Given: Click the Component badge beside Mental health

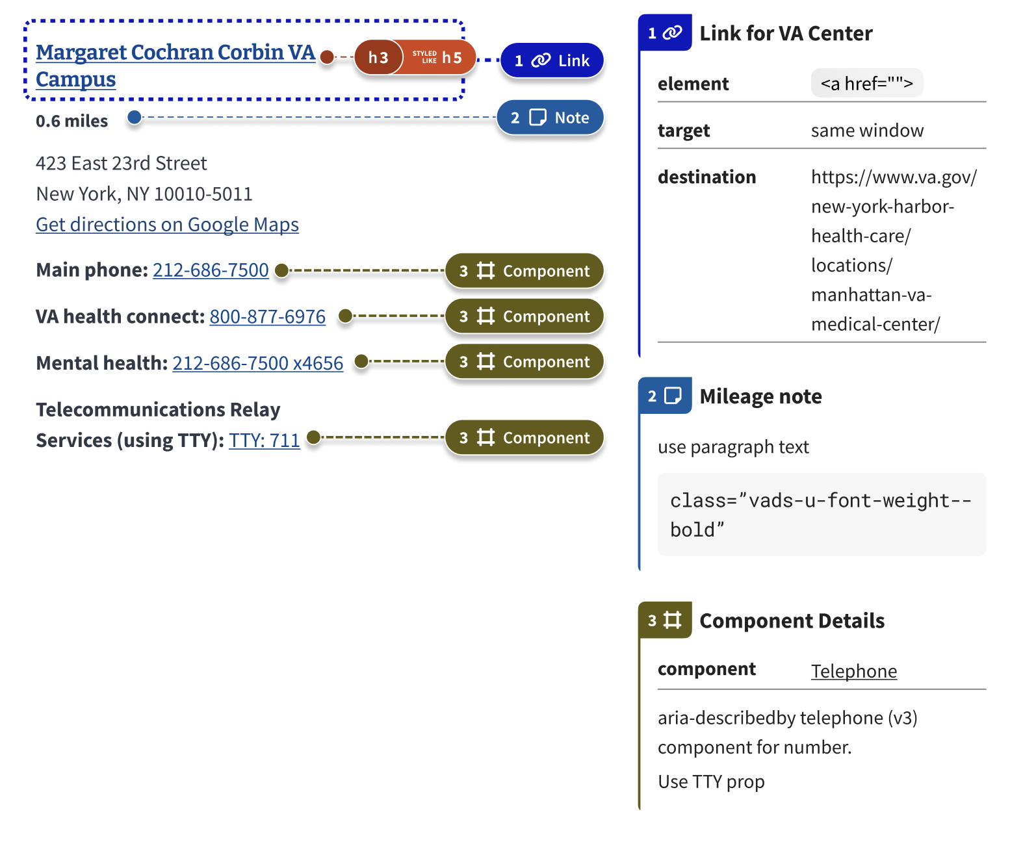Looking at the screenshot, I should pos(524,362).
